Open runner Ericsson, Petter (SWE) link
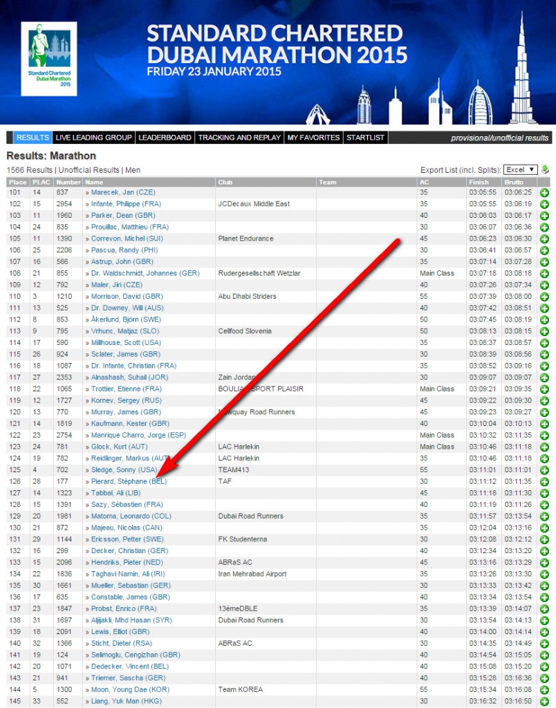Image resolution: width=556 pixels, height=708 pixels. coord(127,539)
